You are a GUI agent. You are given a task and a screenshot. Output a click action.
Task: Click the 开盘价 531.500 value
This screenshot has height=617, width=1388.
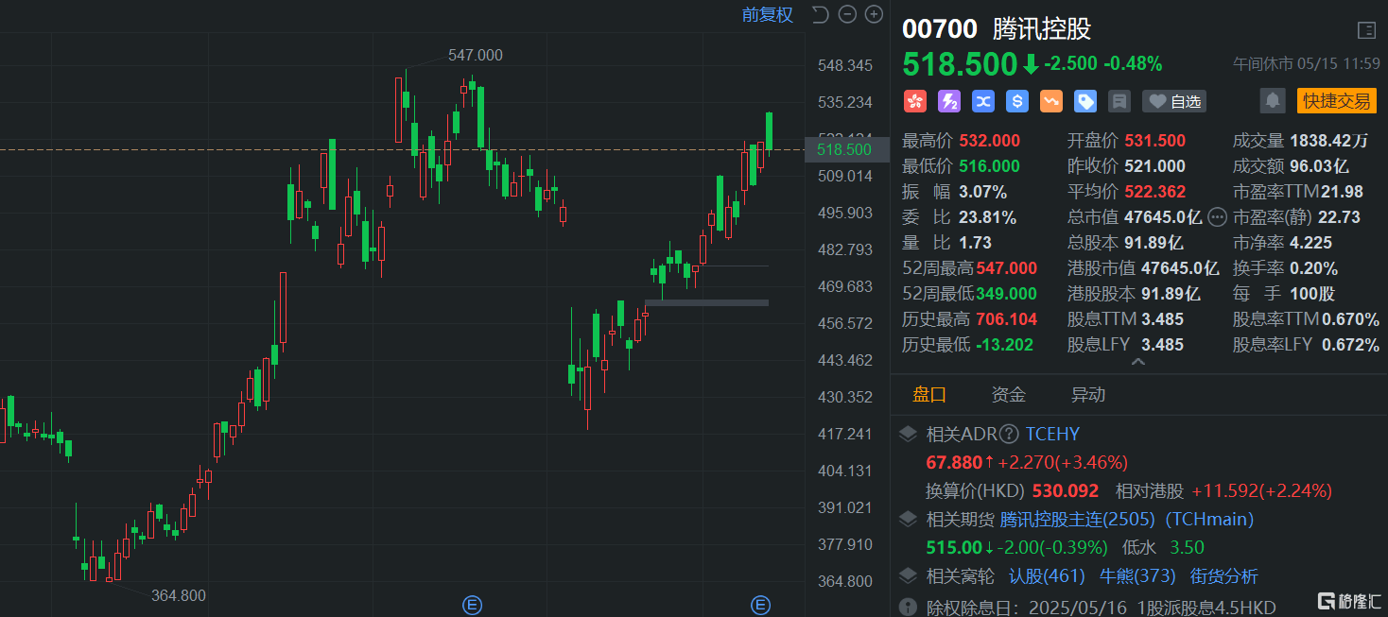(x=1154, y=141)
